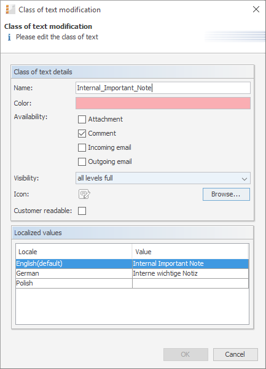Close the Class of text modification dialog
The image size is (266, 369).
(x=256, y=9)
